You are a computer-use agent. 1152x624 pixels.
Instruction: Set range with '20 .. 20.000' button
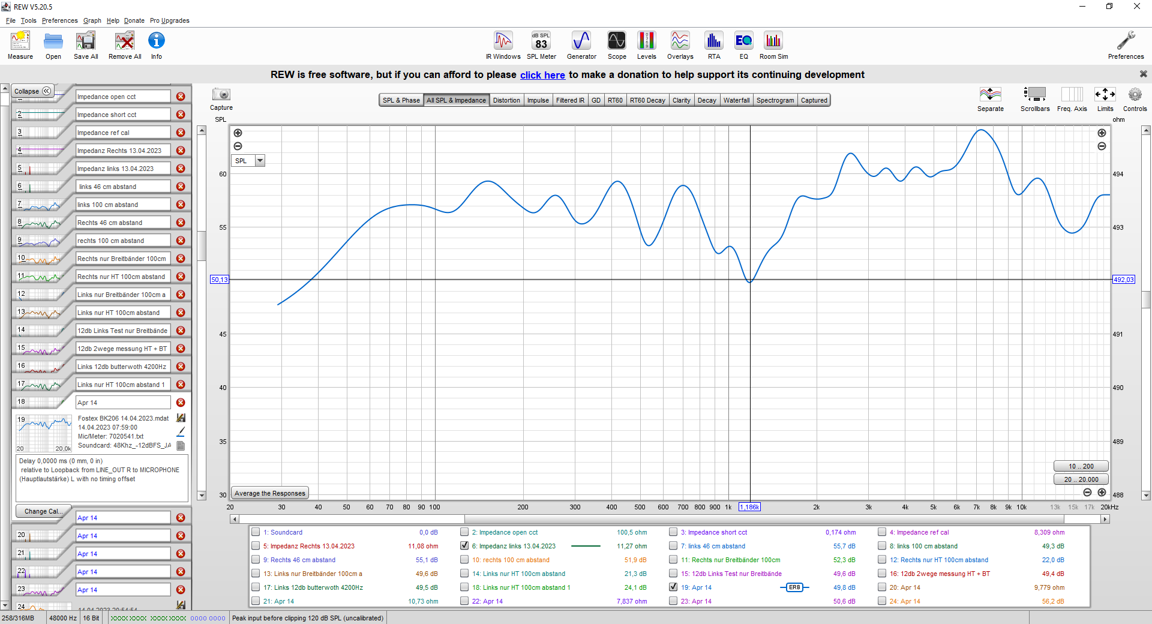(1081, 479)
